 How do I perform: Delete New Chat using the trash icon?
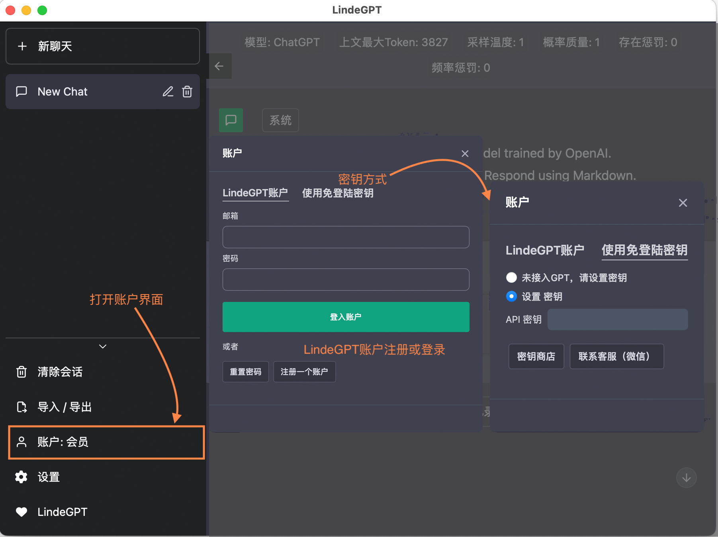[x=187, y=92]
